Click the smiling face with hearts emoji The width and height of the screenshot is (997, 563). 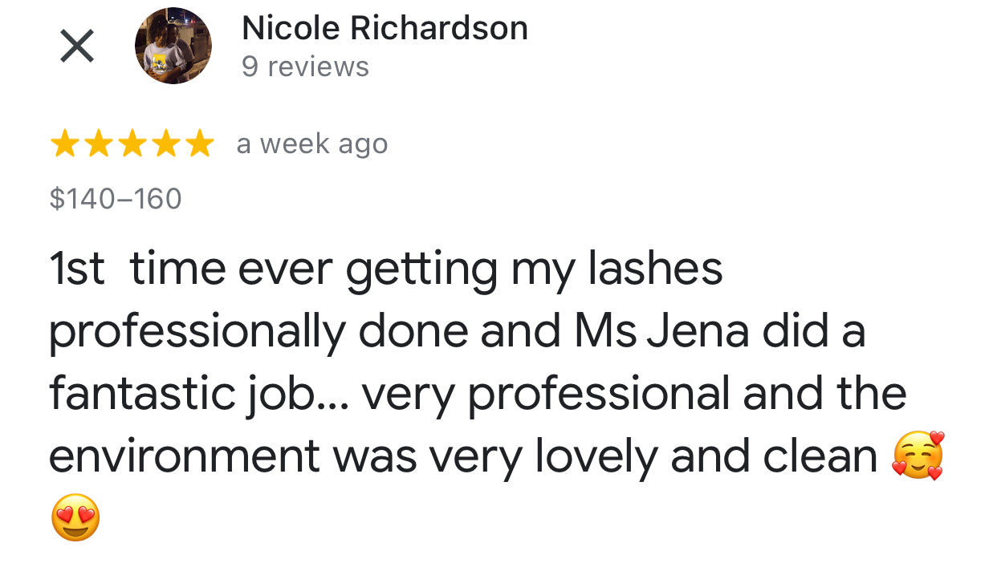tap(918, 456)
